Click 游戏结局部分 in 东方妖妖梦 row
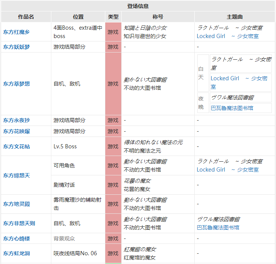Screen dimensions: 276x264 click(x=69, y=47)
